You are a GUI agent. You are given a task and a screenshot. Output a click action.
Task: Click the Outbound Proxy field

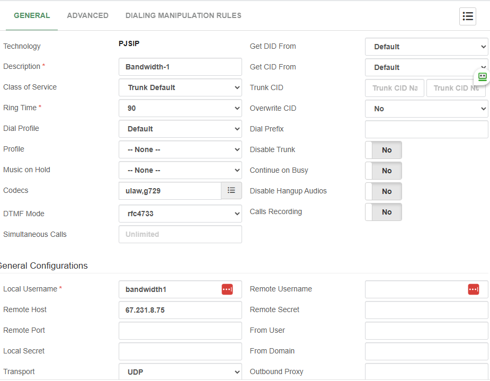[426, 371]
